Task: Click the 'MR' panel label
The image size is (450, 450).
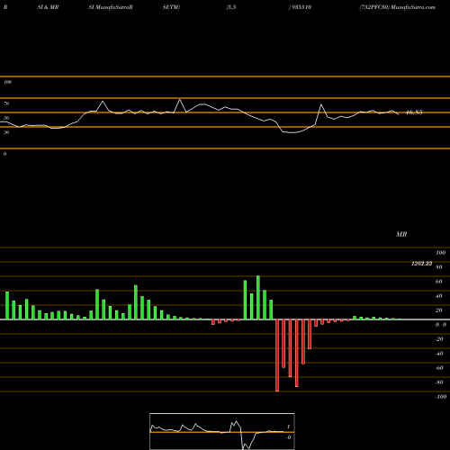Action: (x=401, y=234)
